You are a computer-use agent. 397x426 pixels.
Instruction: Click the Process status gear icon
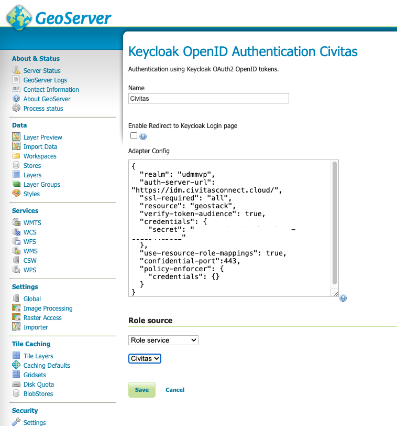tap(16, 108)
